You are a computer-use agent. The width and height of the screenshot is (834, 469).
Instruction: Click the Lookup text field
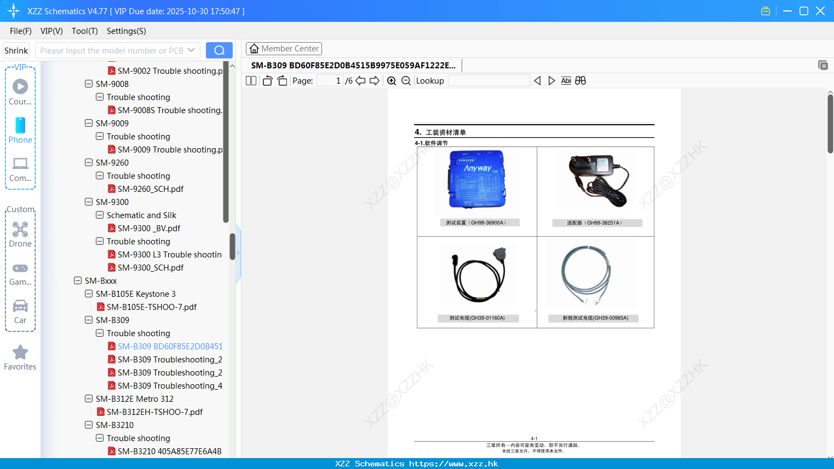pos(488,80)
